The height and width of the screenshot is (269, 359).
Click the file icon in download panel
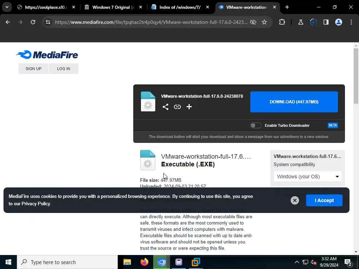point(148,102)
